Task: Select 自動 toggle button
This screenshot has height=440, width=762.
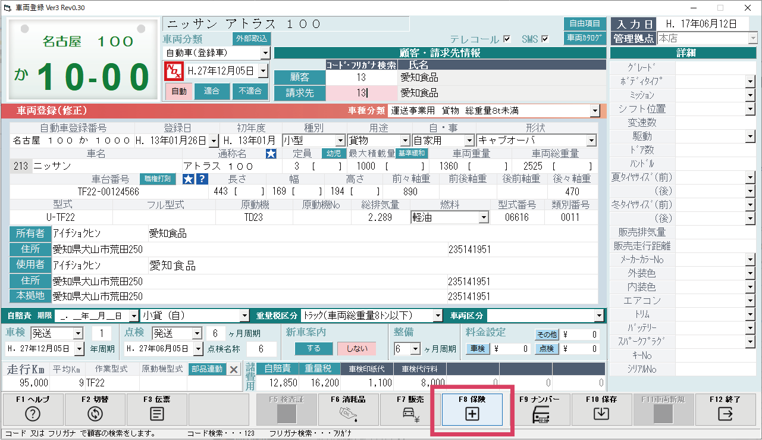Action: 179,92
